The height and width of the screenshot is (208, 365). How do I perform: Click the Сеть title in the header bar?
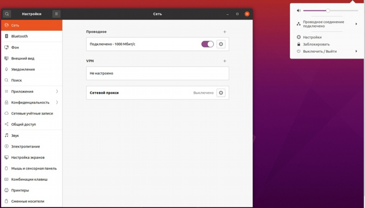157,14
